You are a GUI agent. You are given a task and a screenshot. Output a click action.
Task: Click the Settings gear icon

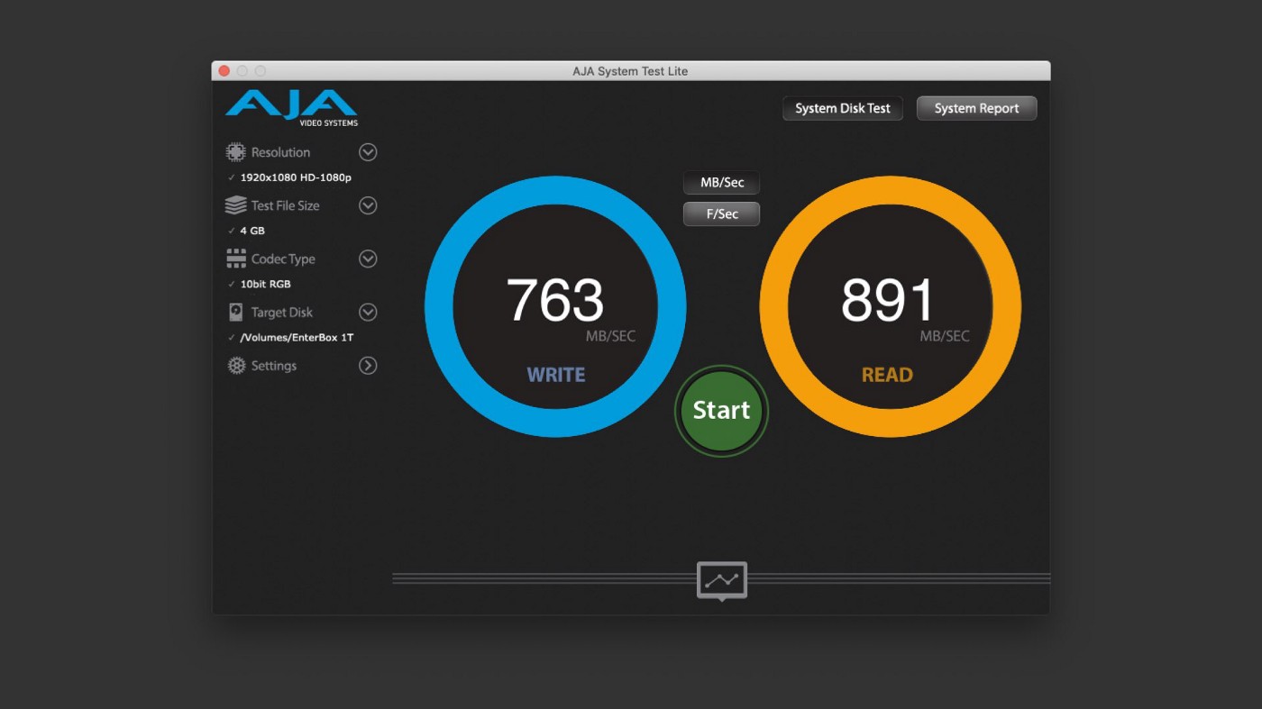point(236,366)
